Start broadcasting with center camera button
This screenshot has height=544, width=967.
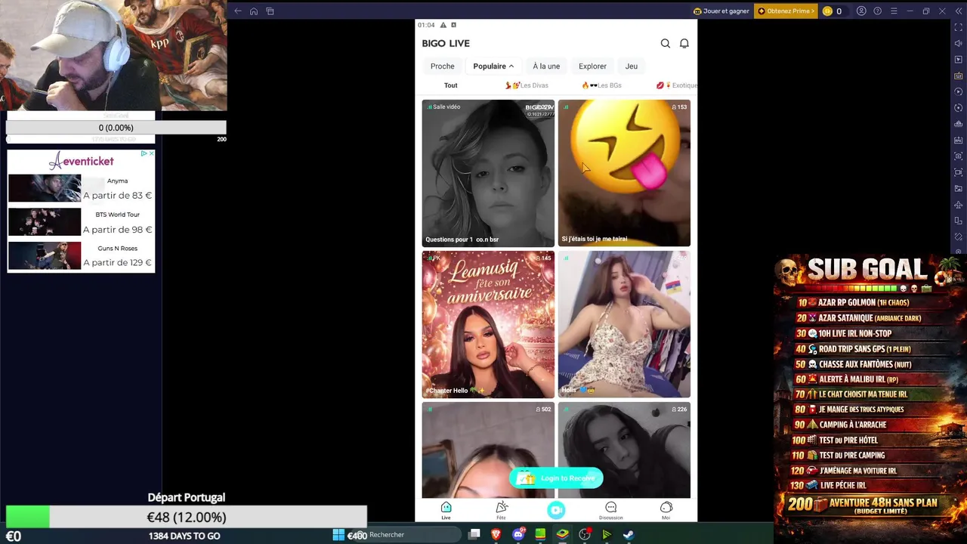(556, 511)
